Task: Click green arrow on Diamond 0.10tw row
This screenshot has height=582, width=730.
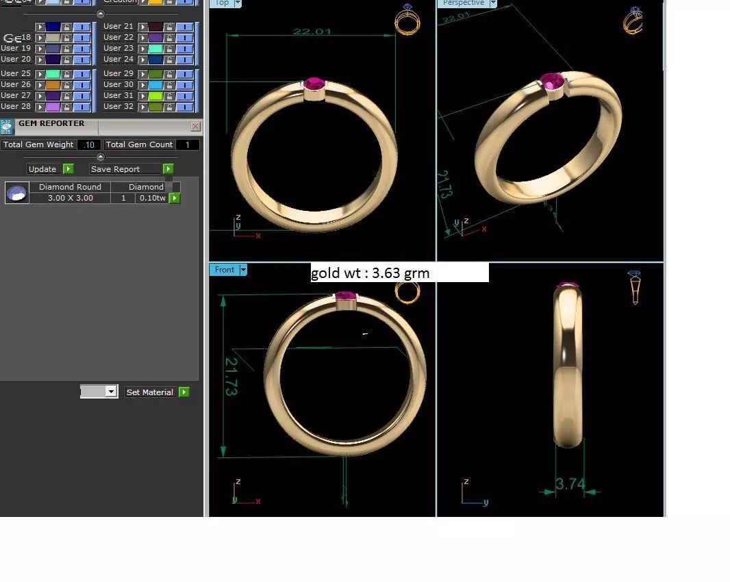Action: tap(175, 198)
